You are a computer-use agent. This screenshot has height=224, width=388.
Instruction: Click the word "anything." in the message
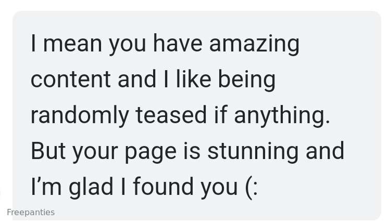pos(282,116)
